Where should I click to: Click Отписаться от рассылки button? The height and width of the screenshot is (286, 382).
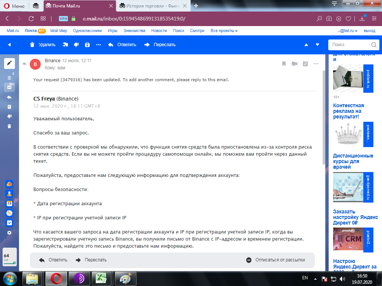pos(276,260)
